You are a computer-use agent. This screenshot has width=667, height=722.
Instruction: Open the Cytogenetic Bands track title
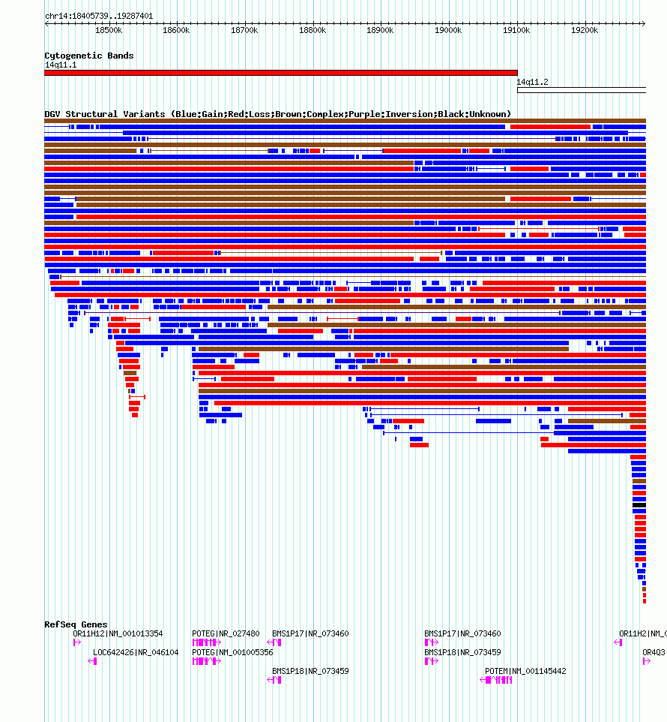[88, 56]
